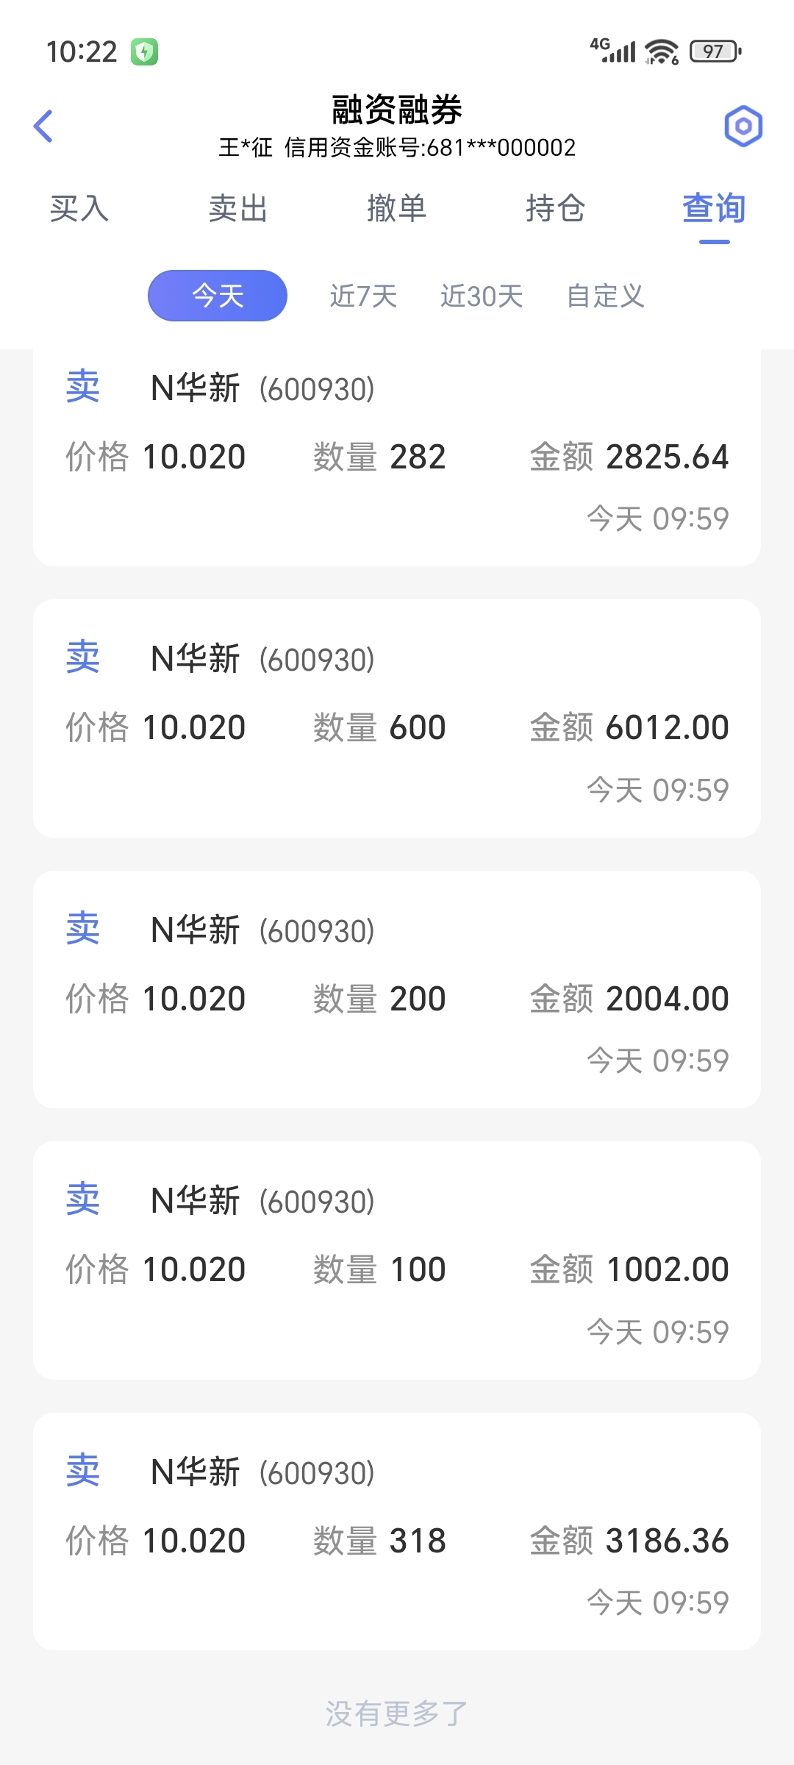Switch to the 买入 tab
The height and width of the screenshot is (1765, 794).
(x=79, y=208)
